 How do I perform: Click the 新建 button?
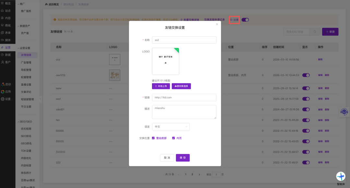[330, 32]
